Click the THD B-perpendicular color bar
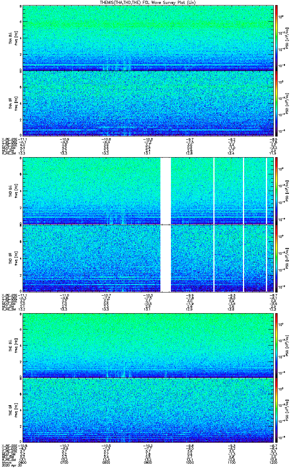 [x=277, y=191]
